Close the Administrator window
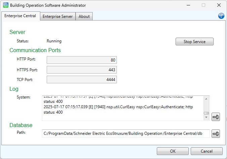 click(219, 5)
